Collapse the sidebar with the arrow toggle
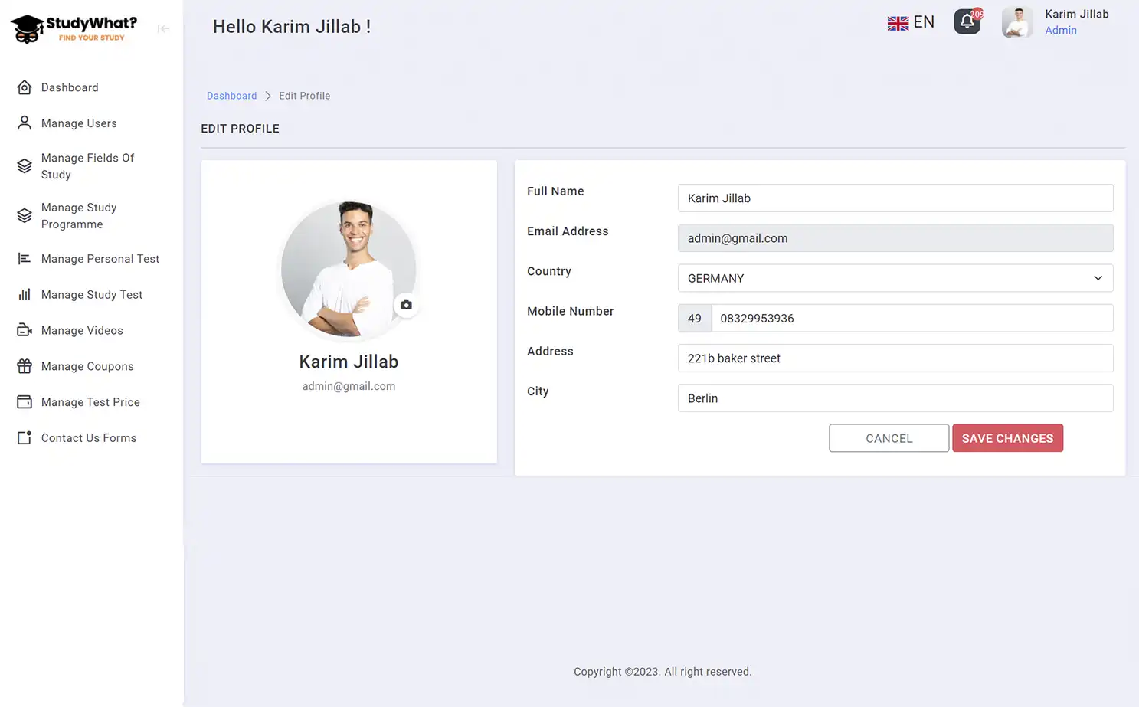Image resolution: width=1139 pixels, height=707 pixels. click(162, 28)
